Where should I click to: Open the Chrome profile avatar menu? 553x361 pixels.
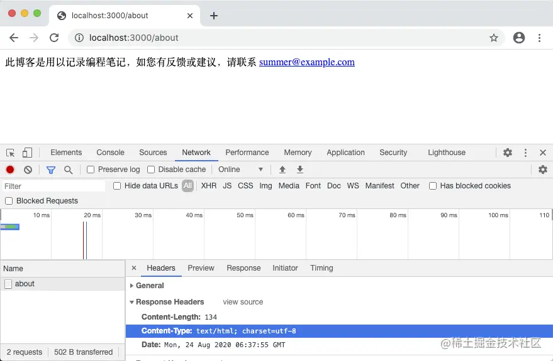[x=519, y=38]
